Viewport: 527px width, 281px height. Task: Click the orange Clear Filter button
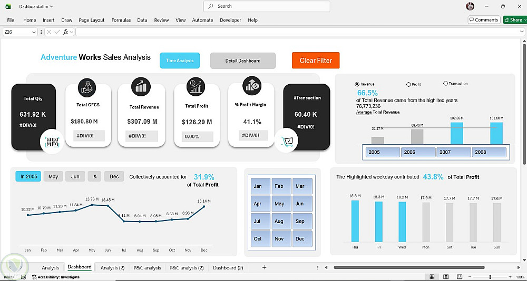click(316, 61)
